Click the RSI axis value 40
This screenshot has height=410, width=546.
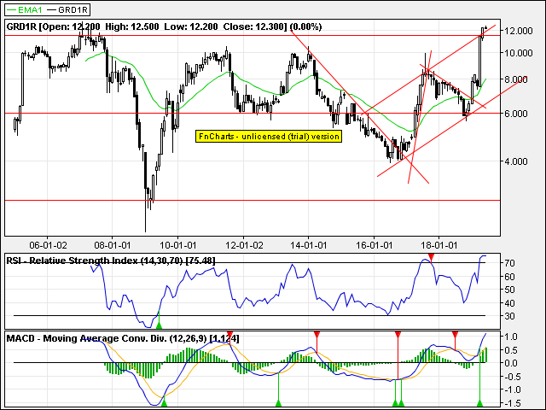[x=510, y=303]
